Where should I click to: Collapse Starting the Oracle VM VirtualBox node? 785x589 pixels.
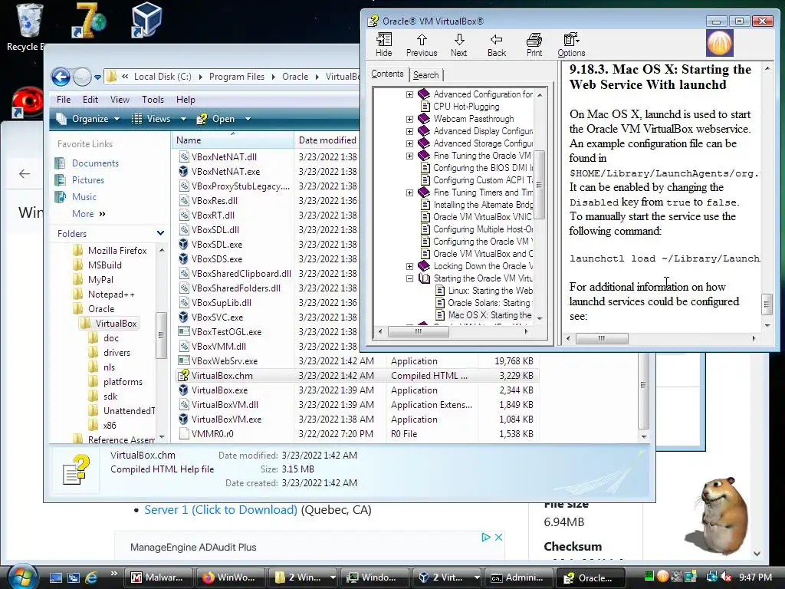pyautogui.click(x=409, y=278)
